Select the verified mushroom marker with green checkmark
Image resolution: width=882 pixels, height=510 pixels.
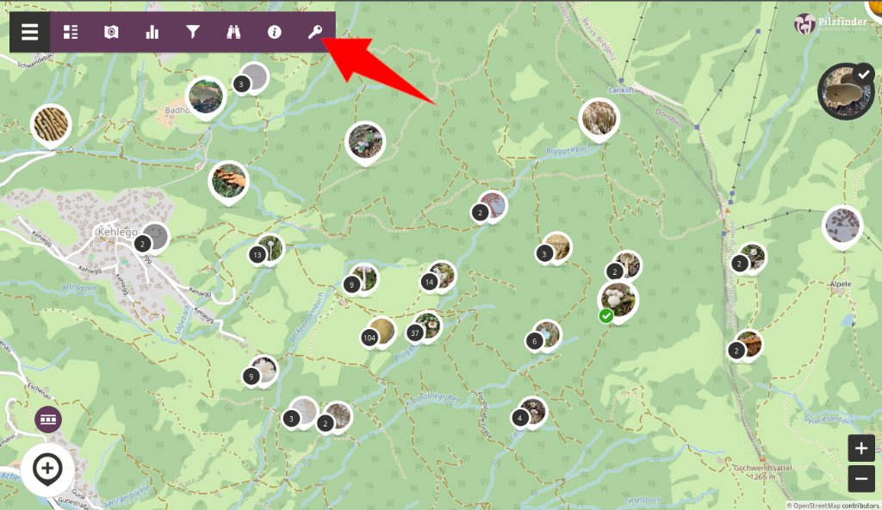tap(618, 303)
